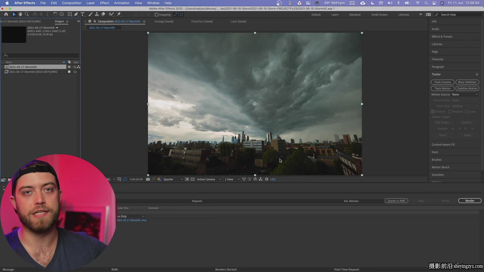Click the Take Snapshot camera icon
This screenshot has height=272, width=484.
coord(148,179)
